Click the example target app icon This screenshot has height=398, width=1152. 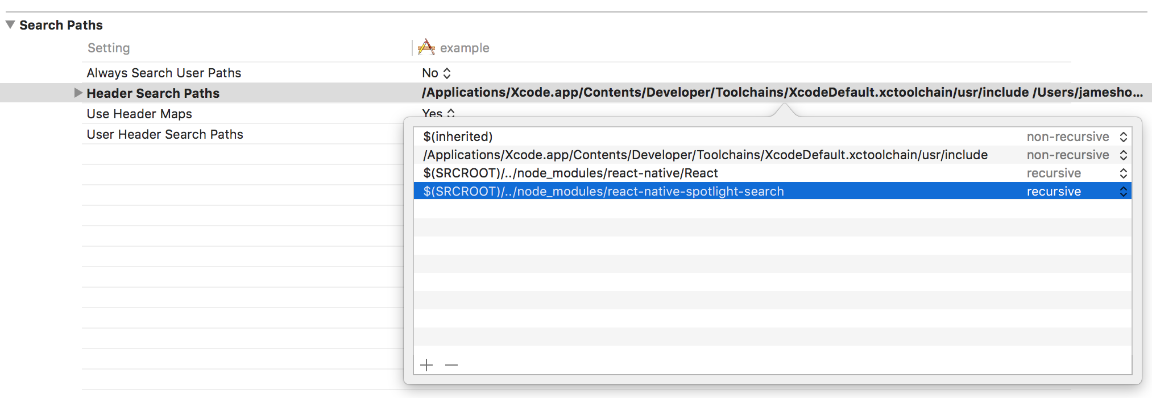pyautogui.click(x=426, y=48)
